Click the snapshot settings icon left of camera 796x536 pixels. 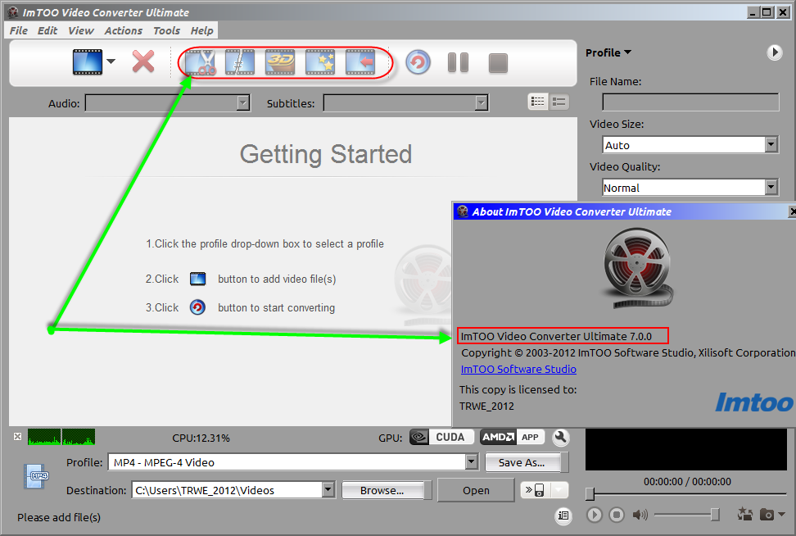[x=745, y=514]
